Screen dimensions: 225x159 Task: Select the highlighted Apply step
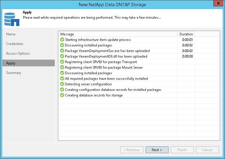point(11,63)
